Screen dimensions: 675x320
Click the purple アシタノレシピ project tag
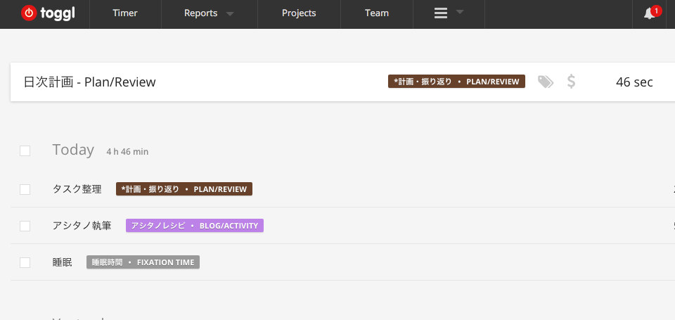(194, 226)
